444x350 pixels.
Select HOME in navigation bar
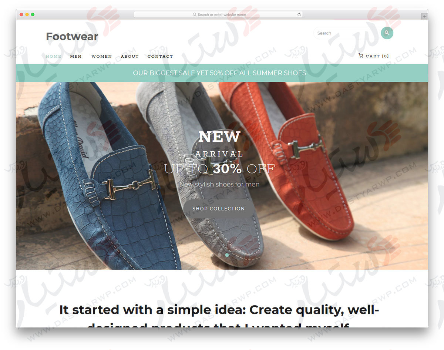pos(53,56)
